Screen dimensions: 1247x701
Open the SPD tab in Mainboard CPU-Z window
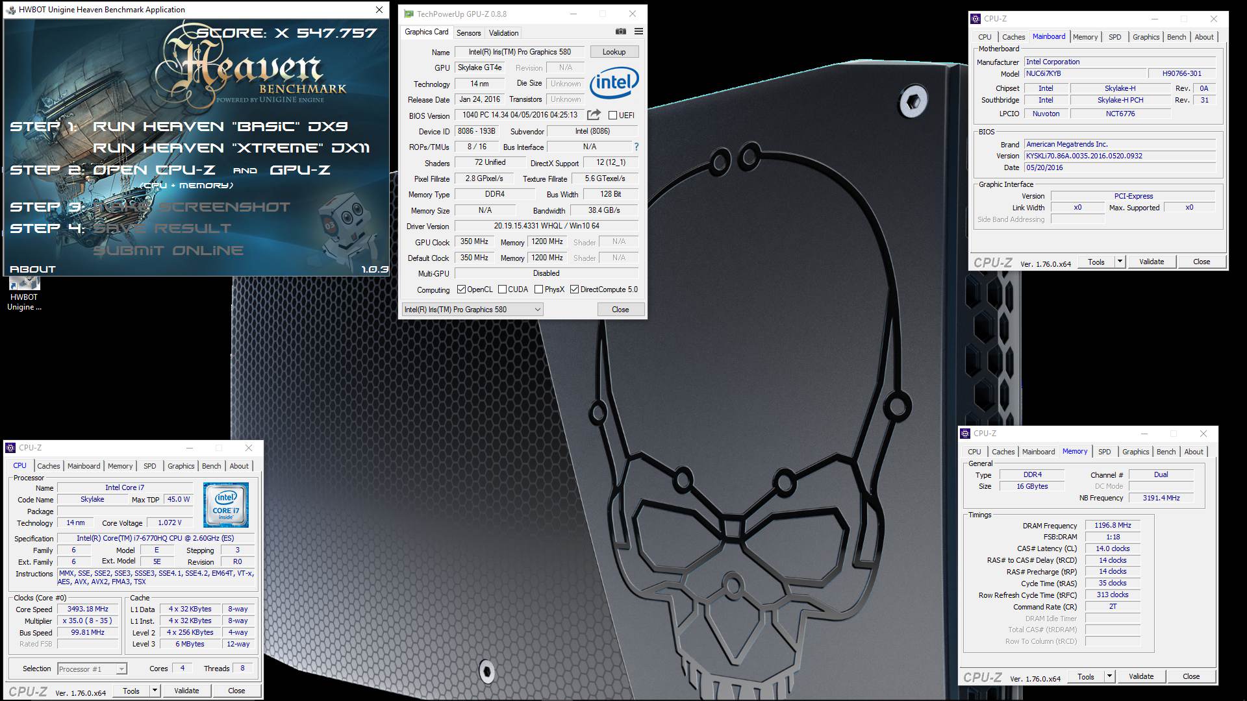tap(1115, 37)
